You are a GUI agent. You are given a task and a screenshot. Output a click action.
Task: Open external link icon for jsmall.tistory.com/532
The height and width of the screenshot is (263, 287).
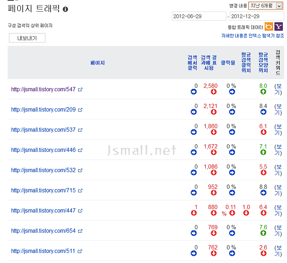[x=80, y=171]
